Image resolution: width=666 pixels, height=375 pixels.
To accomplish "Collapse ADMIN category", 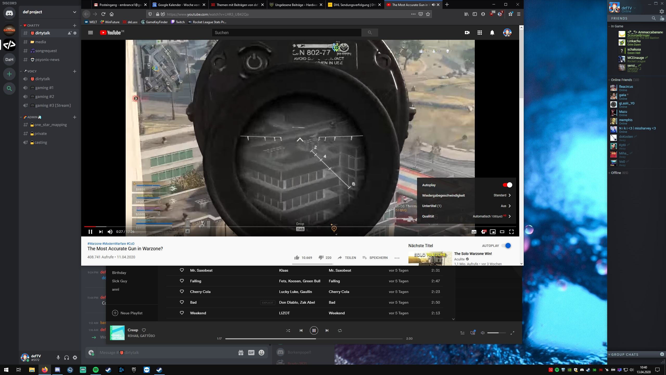I will [x=32, y=117].
